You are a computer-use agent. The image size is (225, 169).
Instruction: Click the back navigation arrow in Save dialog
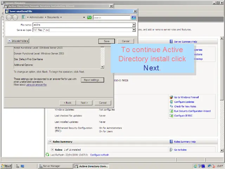[9, 18]
